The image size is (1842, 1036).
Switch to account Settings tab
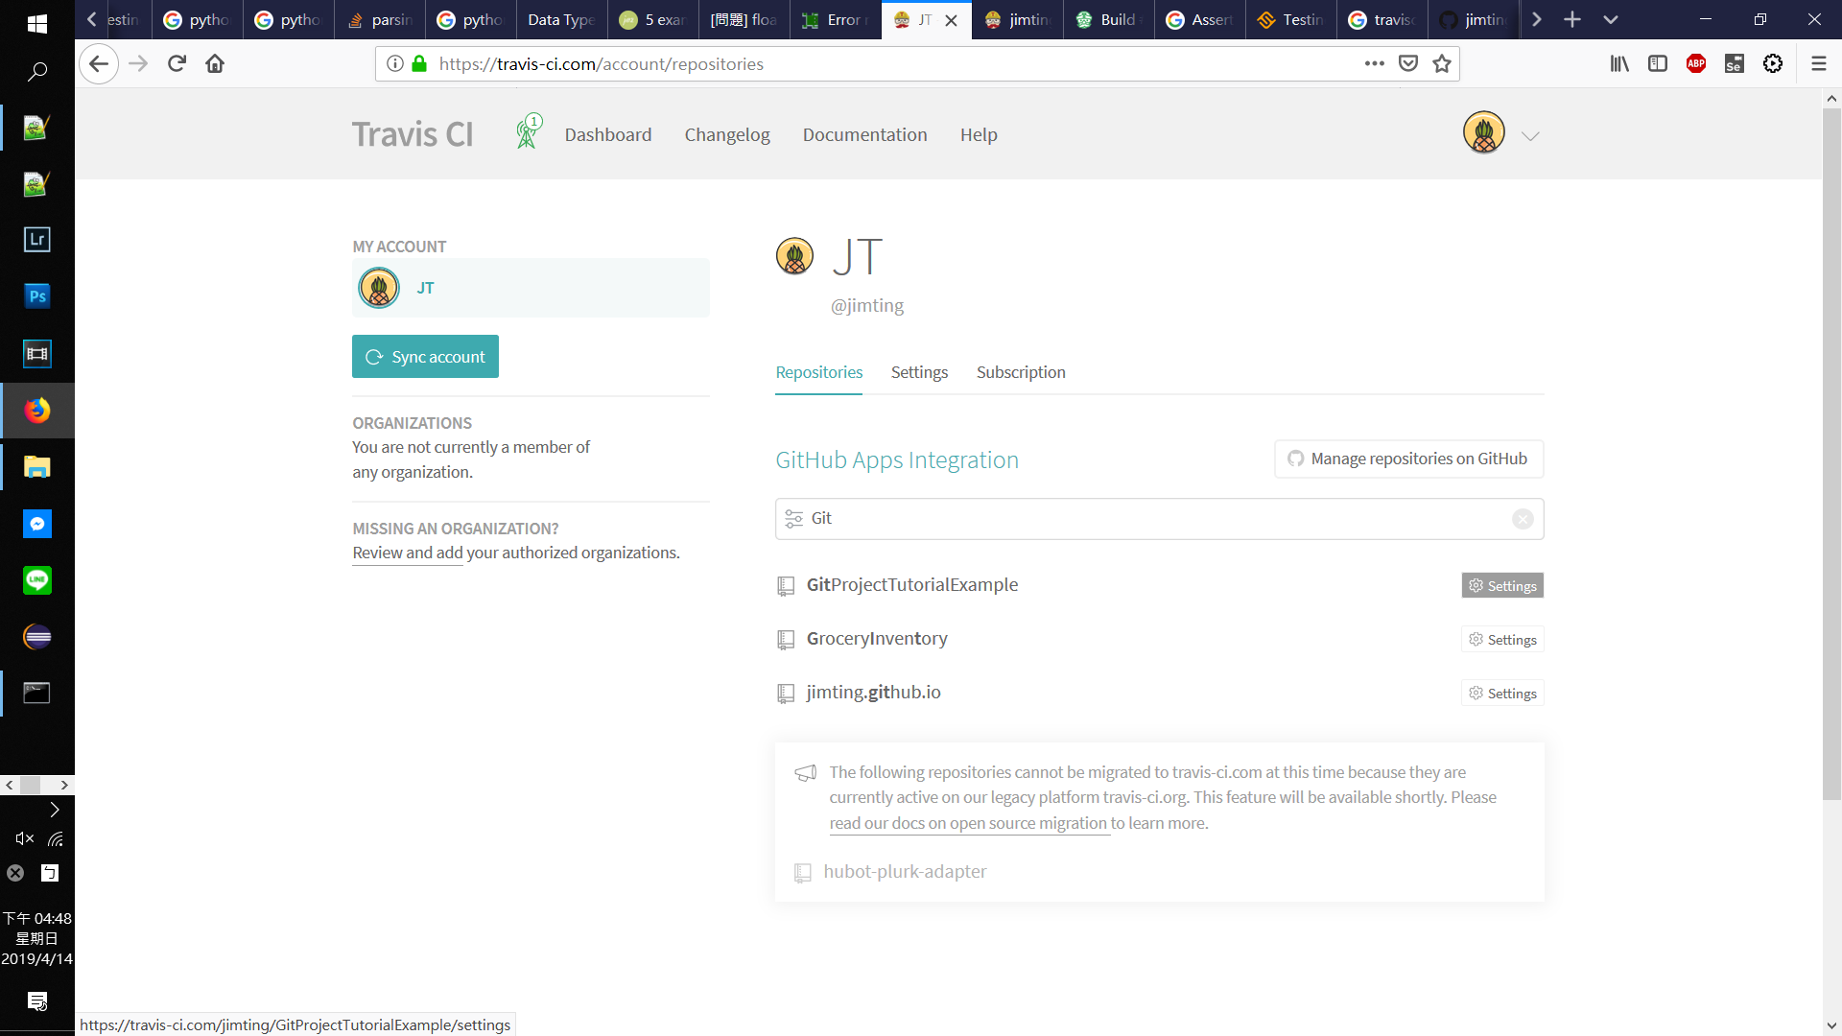coord(918,372)
